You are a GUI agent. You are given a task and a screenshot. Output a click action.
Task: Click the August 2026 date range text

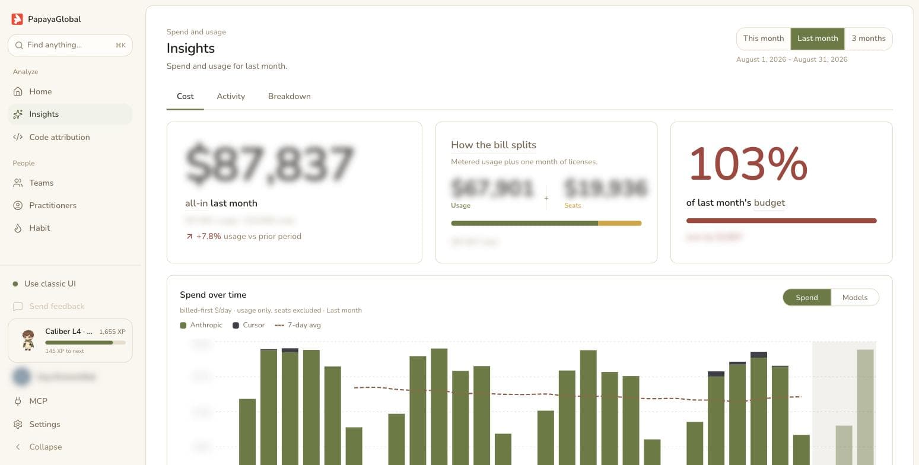[x=792, y=59]
